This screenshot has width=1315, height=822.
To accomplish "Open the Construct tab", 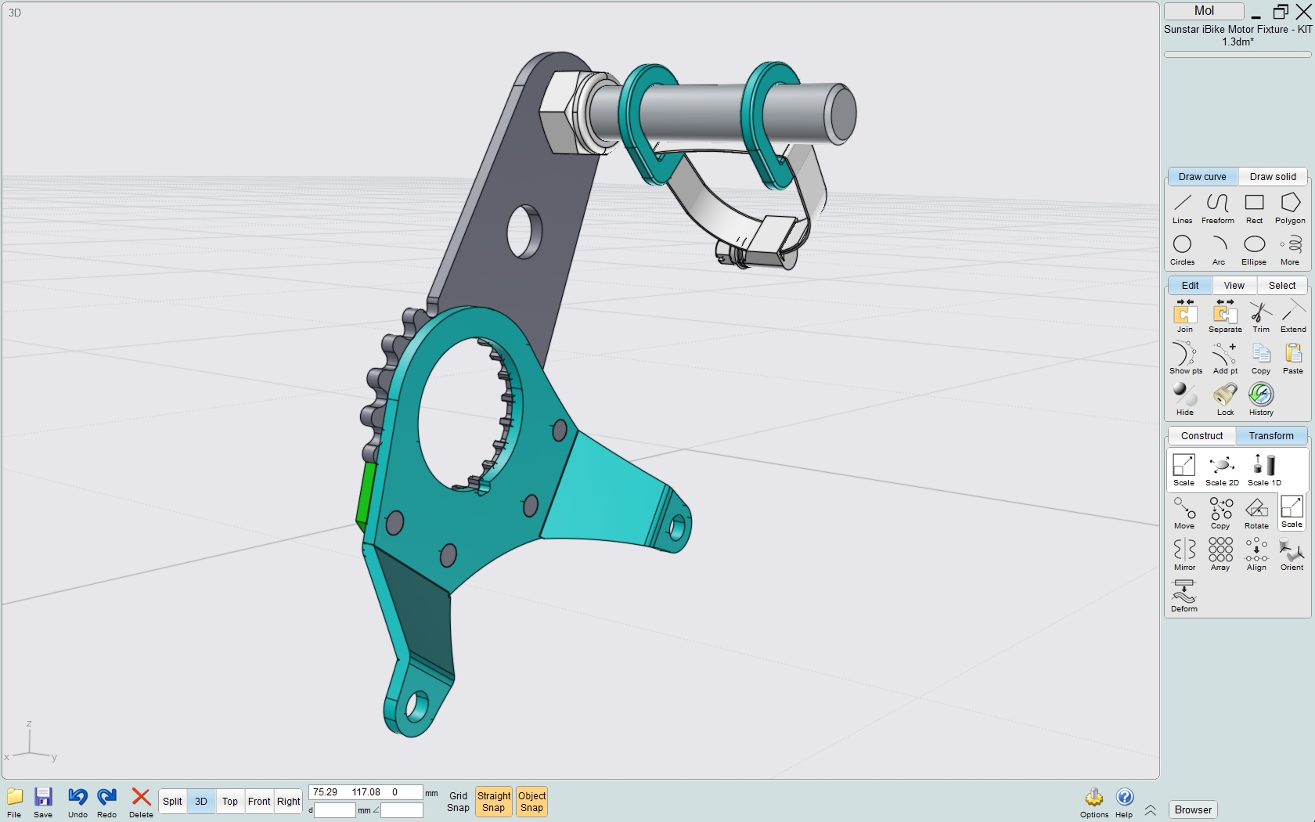I will coord(1202,436).
